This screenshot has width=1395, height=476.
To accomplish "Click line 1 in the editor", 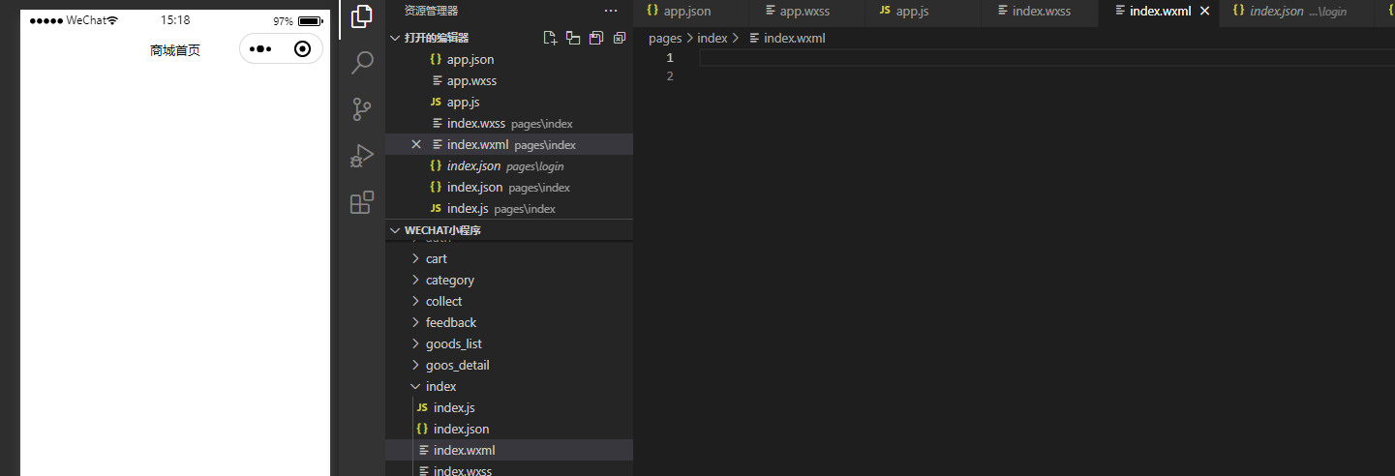I will pos(1046,58).
